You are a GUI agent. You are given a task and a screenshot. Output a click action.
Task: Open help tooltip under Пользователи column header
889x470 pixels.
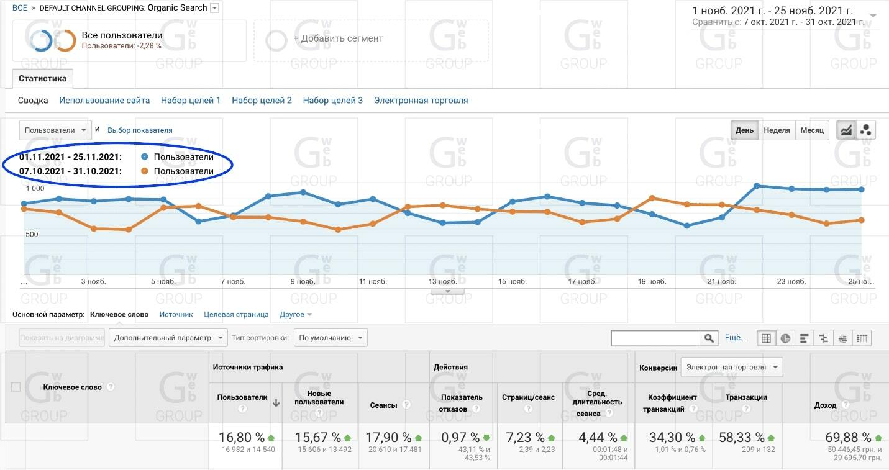(x=242, y=409)
